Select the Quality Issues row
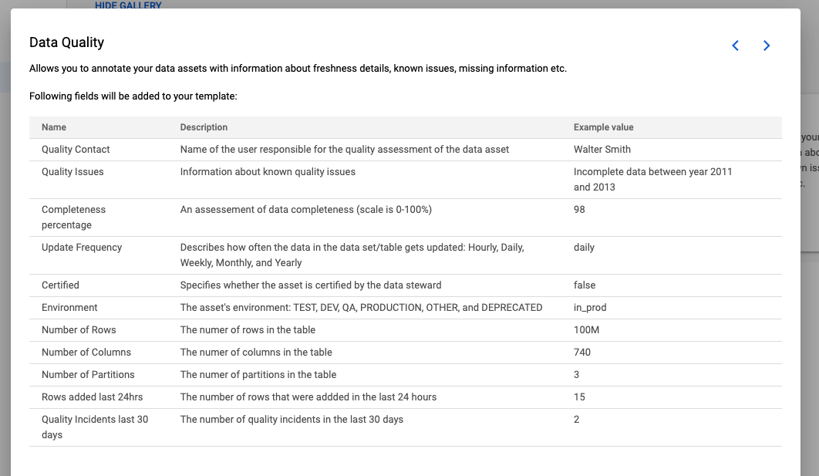 point(72,171)
